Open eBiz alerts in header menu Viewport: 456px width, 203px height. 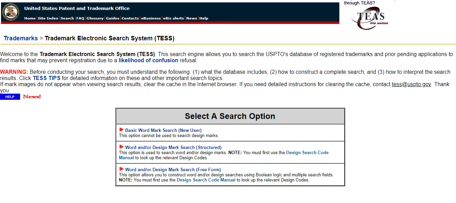[173, 18]
